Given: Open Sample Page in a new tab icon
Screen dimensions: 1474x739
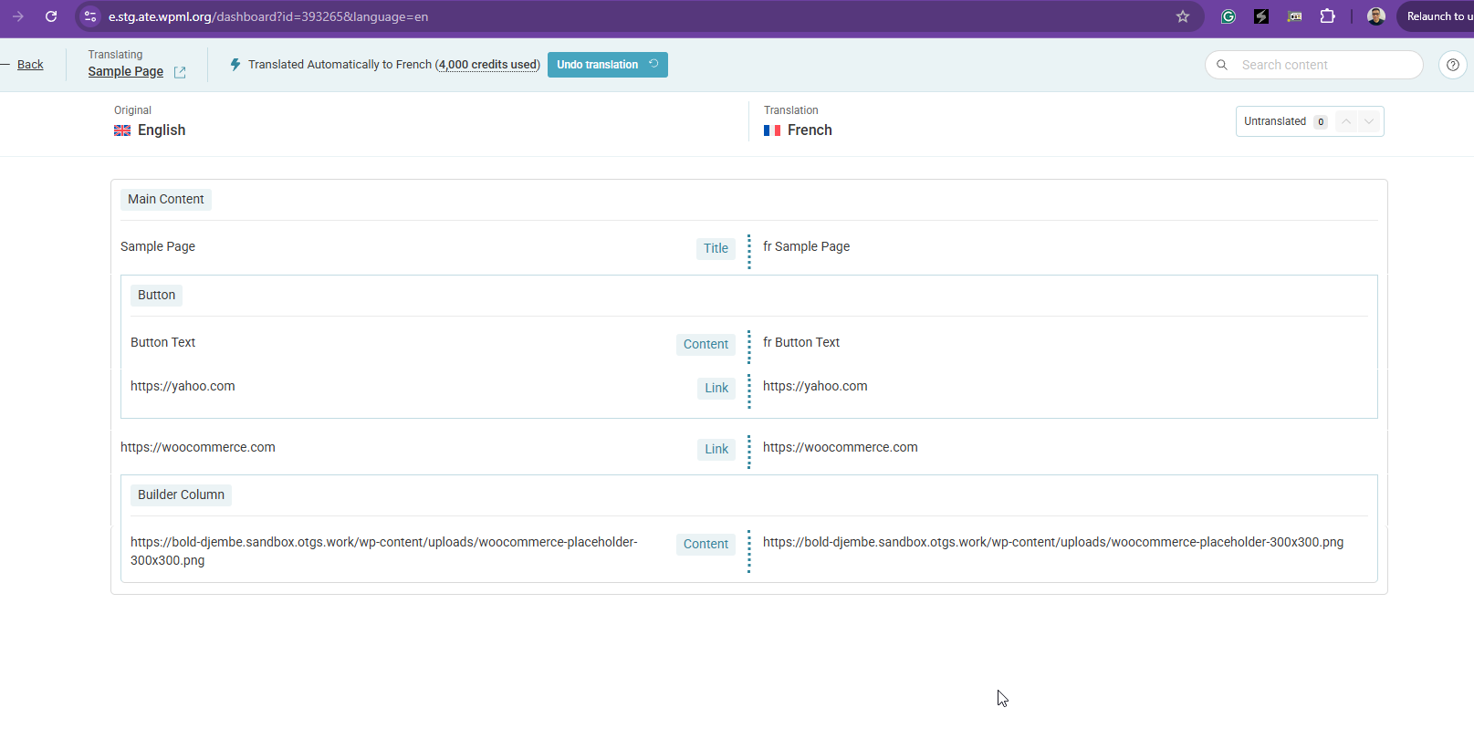Looking at the screenshot, I should [180, 72].
